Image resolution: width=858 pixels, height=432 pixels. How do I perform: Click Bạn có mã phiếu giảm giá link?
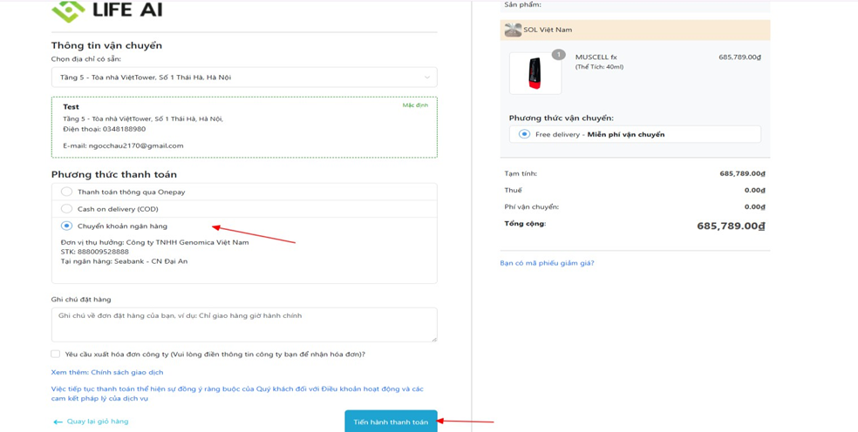(547, 263)
